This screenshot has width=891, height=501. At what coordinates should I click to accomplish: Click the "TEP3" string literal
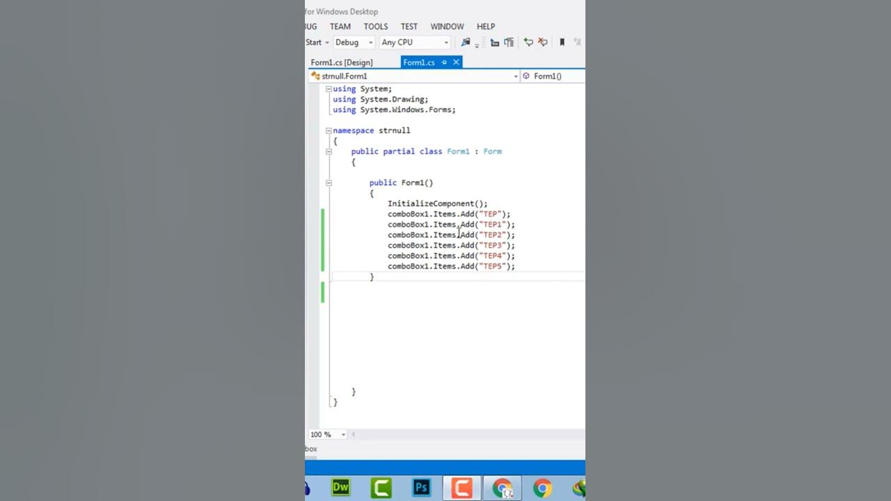pos(492,246)
